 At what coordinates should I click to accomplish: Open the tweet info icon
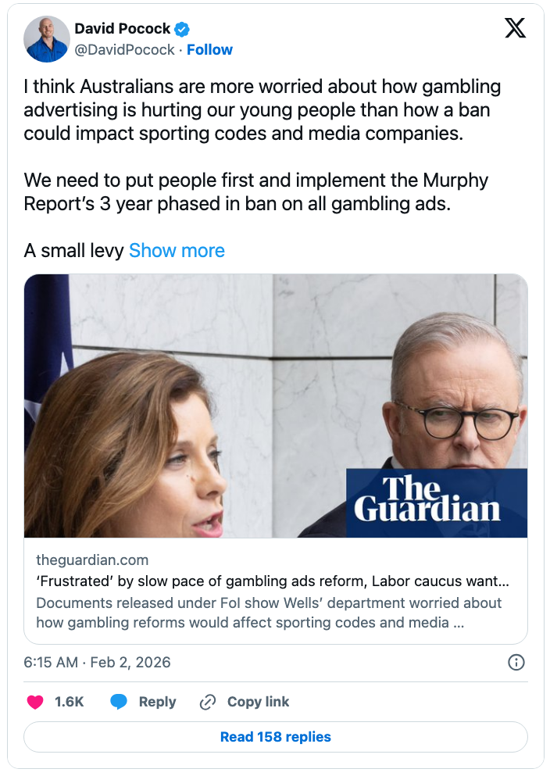coord(516,663)
